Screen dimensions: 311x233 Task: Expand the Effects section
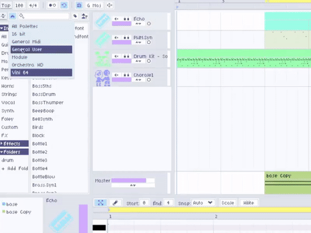click(x=14, y=144)
